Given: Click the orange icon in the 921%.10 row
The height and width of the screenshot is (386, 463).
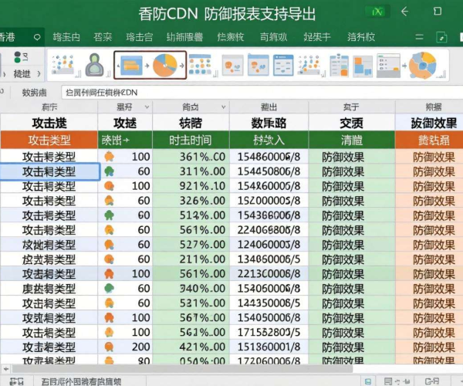Looking at the screenshot, I should click(x=110, y=186).
